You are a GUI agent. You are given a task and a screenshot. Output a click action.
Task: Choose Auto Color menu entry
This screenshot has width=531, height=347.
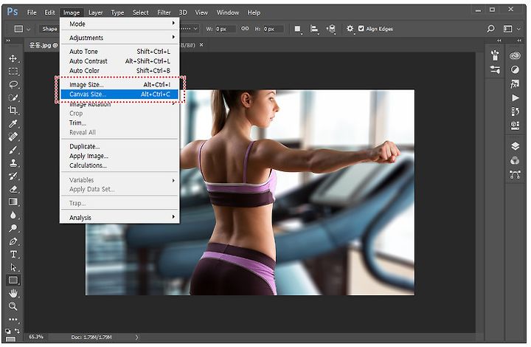119,70
